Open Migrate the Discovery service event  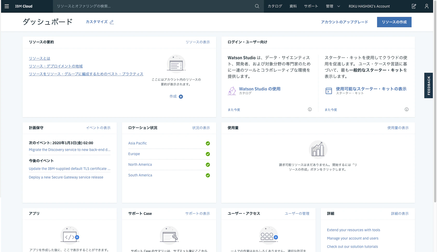[x=70, y=150]
